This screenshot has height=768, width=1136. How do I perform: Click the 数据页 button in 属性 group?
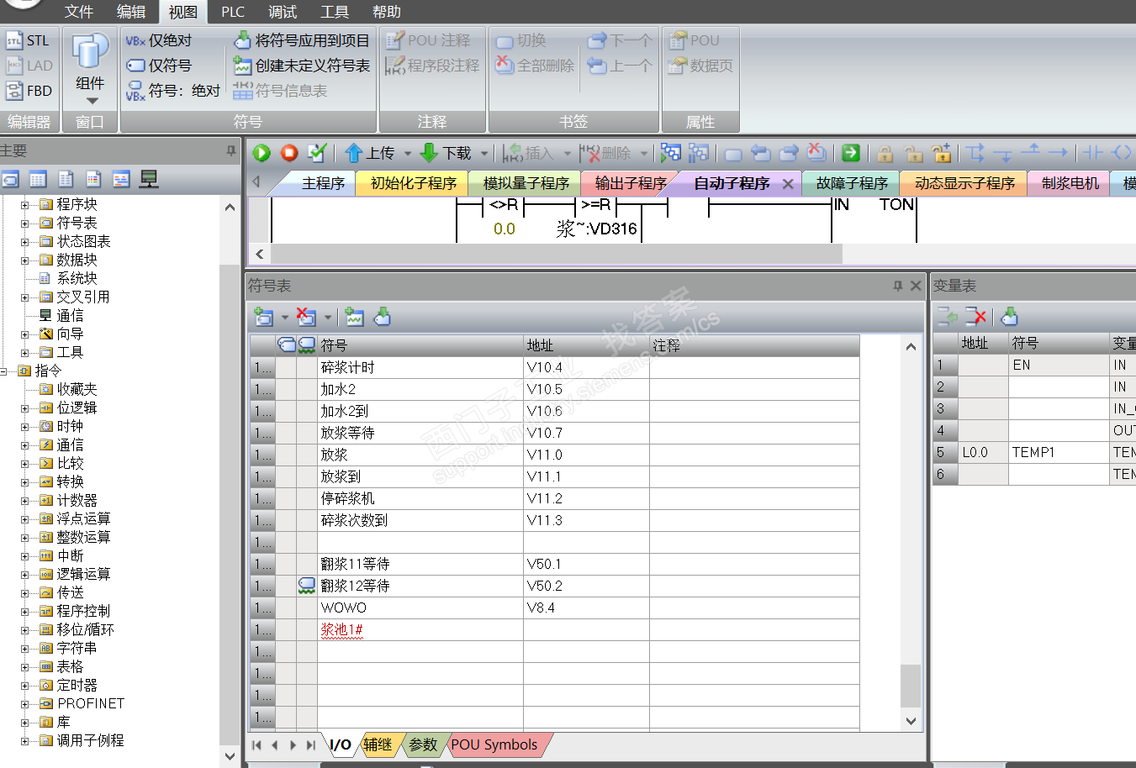701,66
